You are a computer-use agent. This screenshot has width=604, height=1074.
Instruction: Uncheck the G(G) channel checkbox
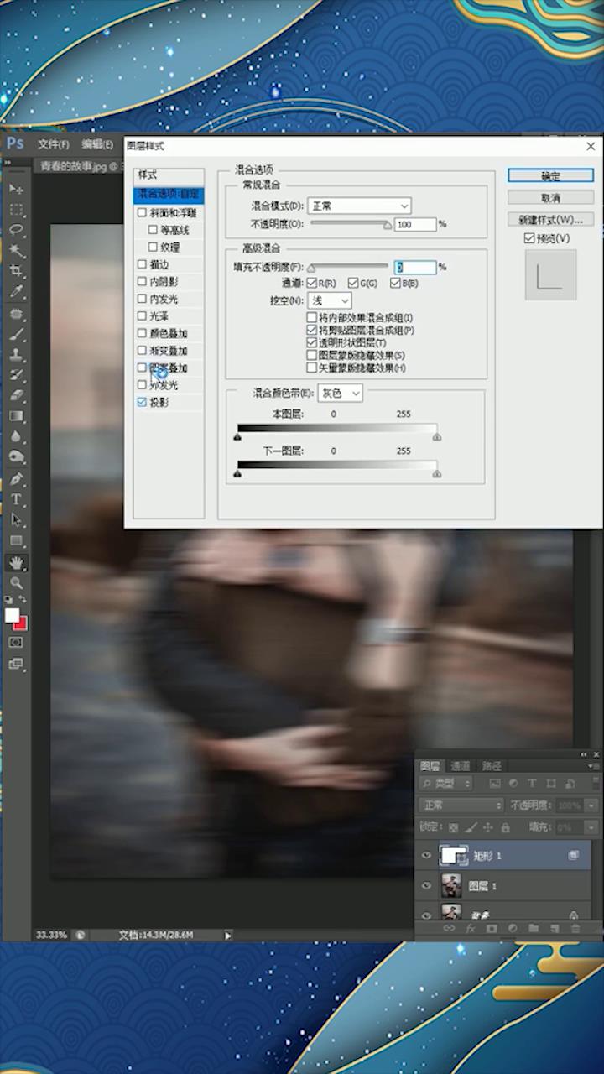coord(353,284)
